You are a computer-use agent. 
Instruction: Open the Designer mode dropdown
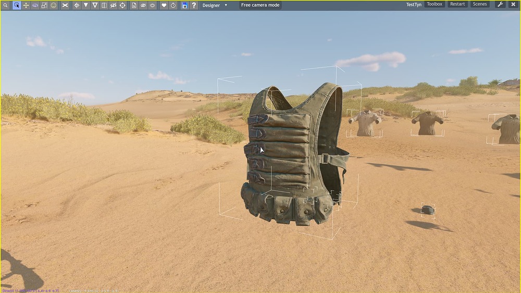215,5
